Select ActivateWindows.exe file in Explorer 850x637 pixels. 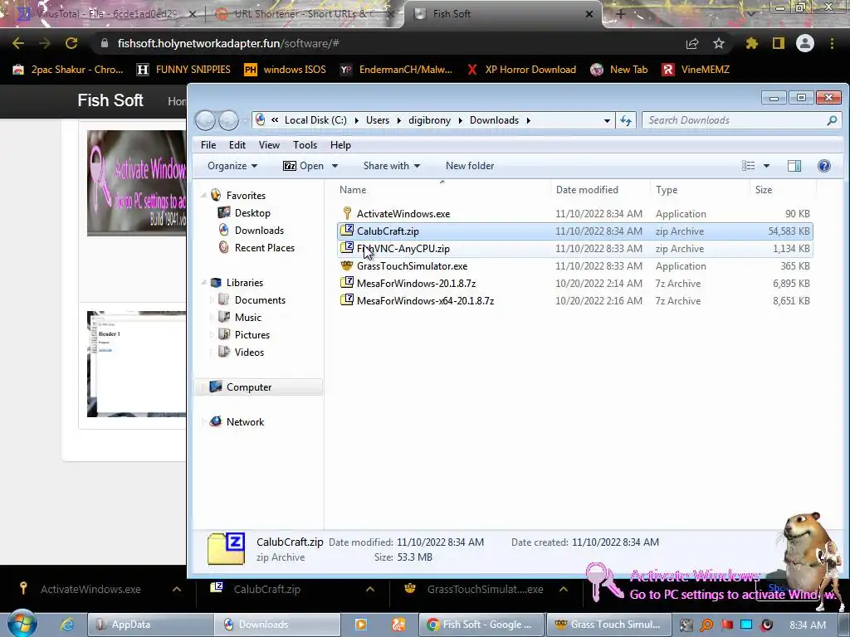[x=403, y=214]
